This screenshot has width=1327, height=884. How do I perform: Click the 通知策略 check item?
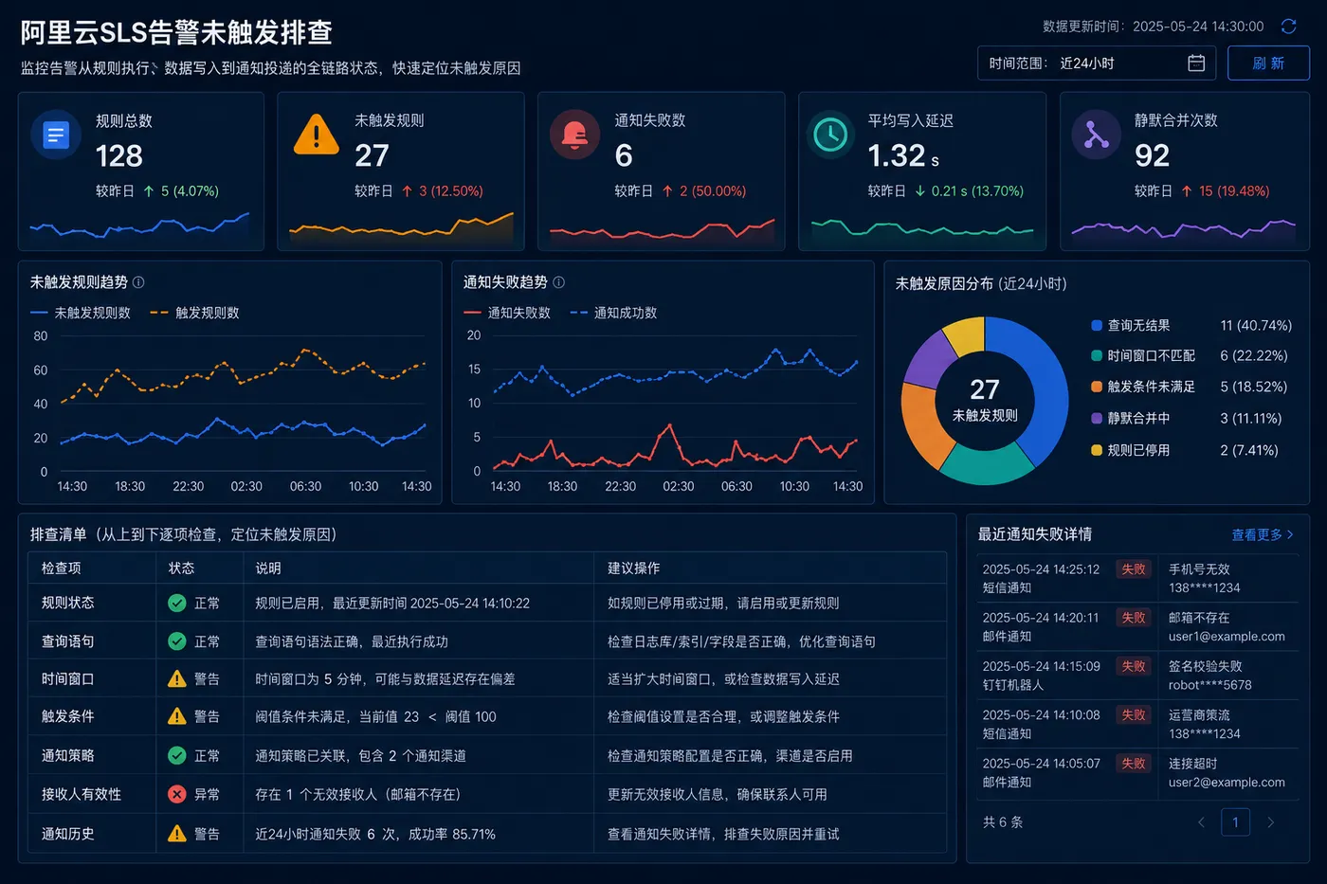point(67,755)
